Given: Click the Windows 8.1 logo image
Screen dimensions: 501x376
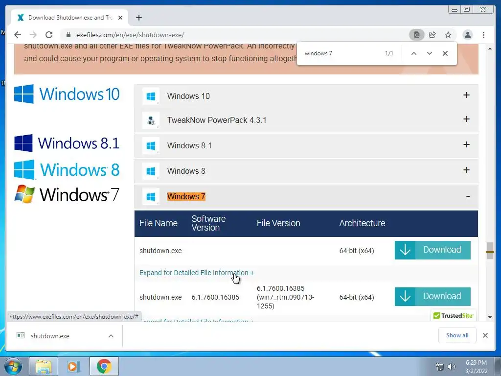Looking at the screenshot, I should [x=67, y=143].
